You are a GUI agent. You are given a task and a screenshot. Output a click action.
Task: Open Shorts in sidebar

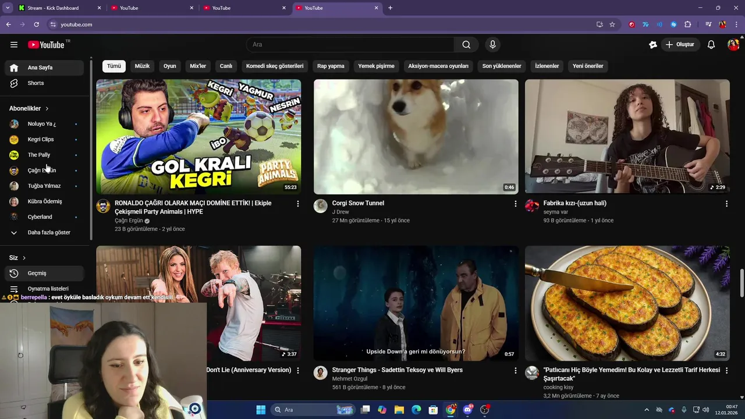pyautogui.click(x=44, y=83)
